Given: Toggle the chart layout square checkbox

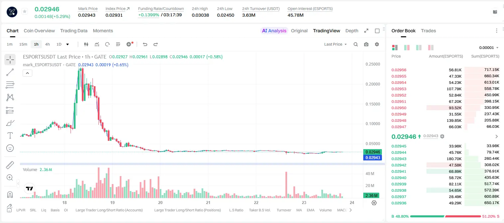Looking at the screenshot, I should point(377,31).
